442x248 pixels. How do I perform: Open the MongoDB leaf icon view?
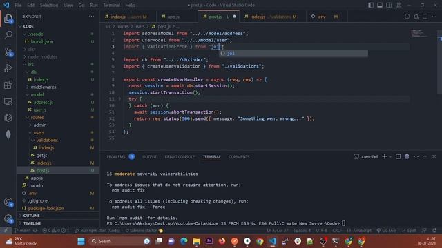click(8, 134)
